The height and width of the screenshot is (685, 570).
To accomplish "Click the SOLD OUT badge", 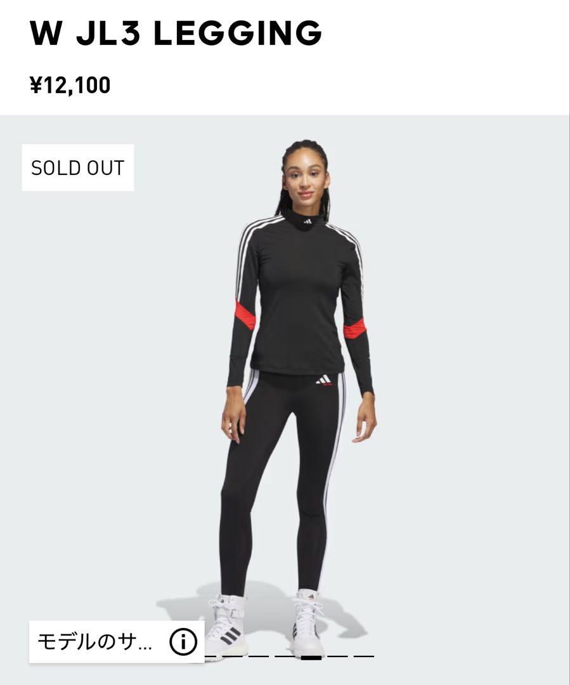I will (x=78, y=167).
